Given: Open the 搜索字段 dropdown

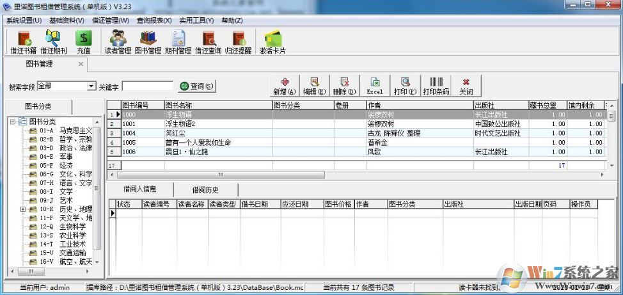Looking at the screenshot, I should (91, 86).
